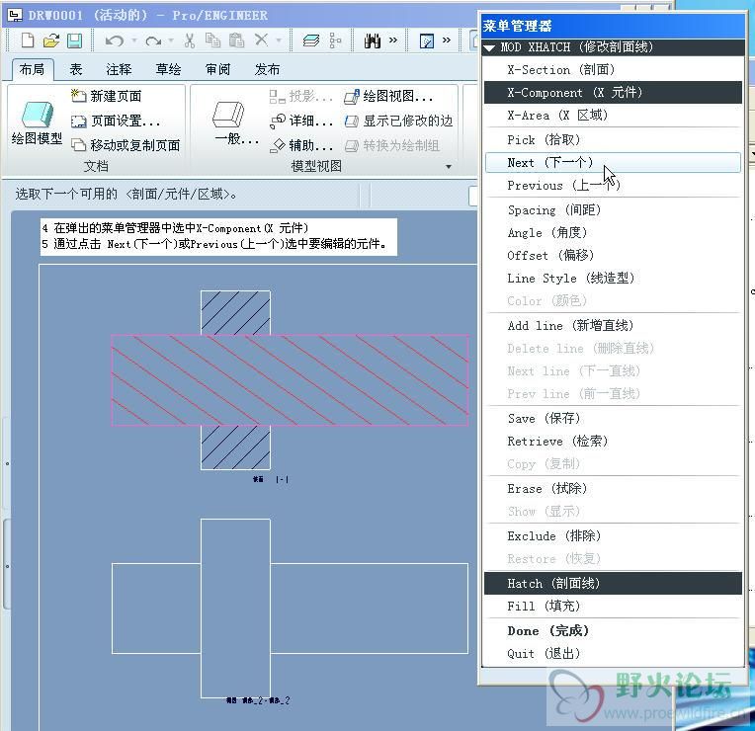Open dropdown next to delete icon
The image size is (755, 731).
[279, 41]
